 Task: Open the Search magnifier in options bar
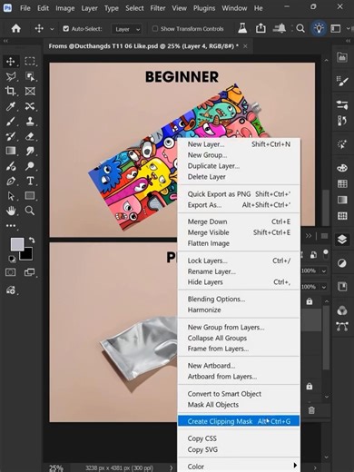point(300,29)
